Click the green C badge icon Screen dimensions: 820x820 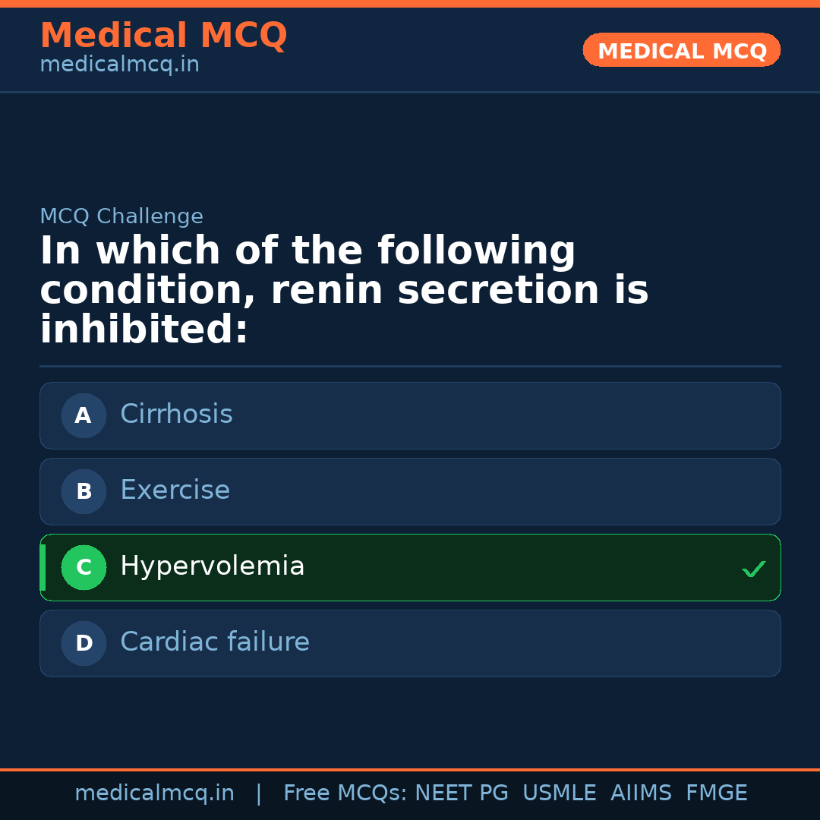84,567
